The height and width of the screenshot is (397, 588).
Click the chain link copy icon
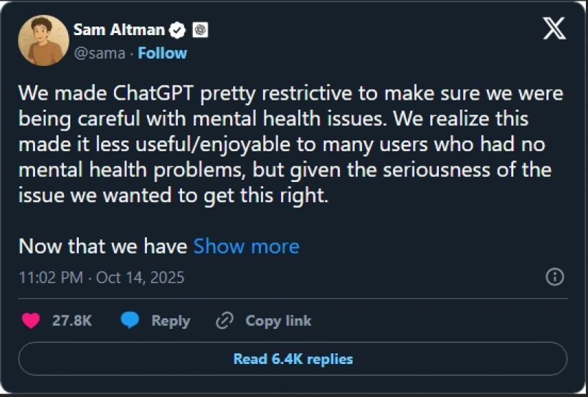click(225, 320)
